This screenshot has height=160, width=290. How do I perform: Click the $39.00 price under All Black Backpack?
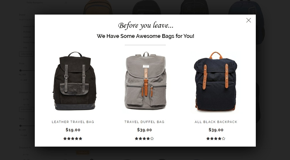(x=216, y=130)
